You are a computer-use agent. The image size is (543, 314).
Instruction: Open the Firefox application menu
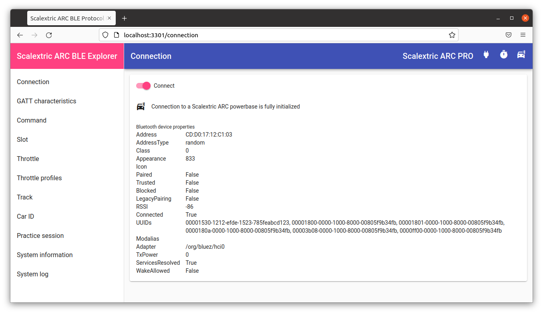tap(523, 35)
